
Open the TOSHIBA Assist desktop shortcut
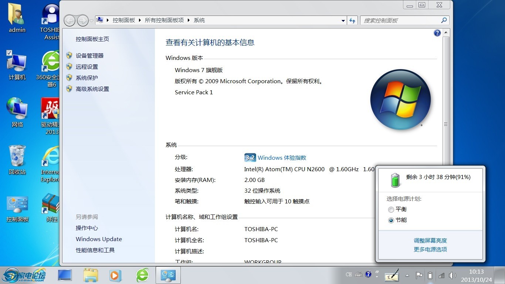pos(50,21)
